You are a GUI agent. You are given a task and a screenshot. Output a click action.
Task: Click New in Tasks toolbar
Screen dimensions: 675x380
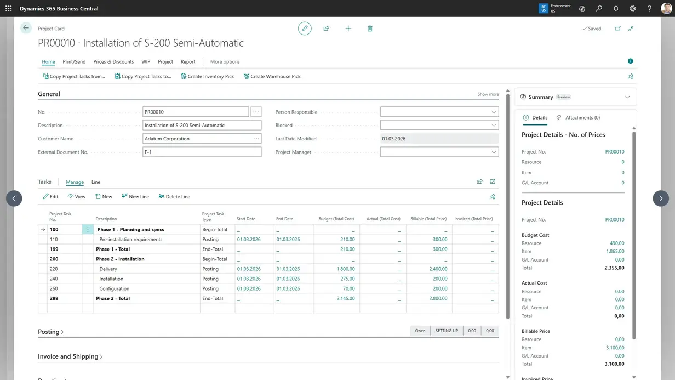click(x=104, y=196)
